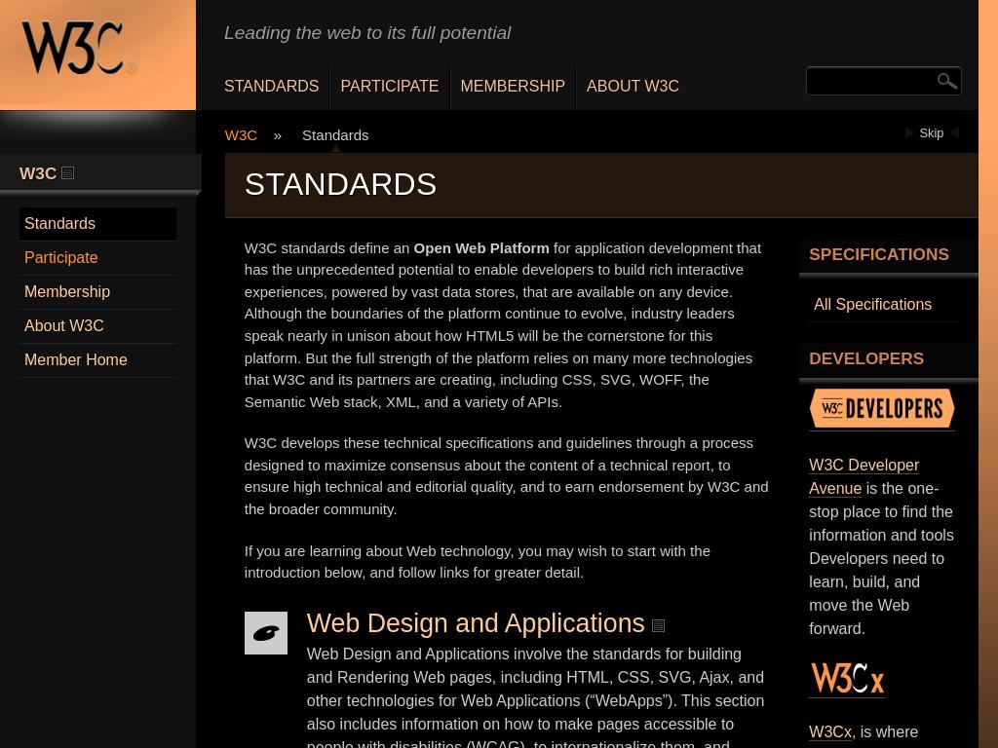Click the tagline 'Leading the web to its full potential'
This screenshot has height=748, width=998.
[367, 33]
